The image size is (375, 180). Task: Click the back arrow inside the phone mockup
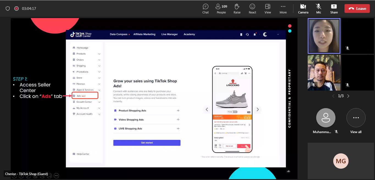(215, 73)
